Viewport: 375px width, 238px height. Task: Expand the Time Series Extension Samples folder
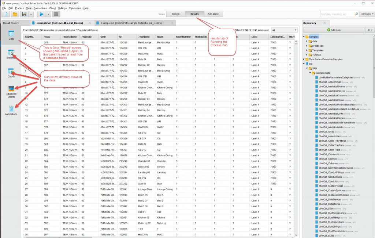tap(304, 59)
